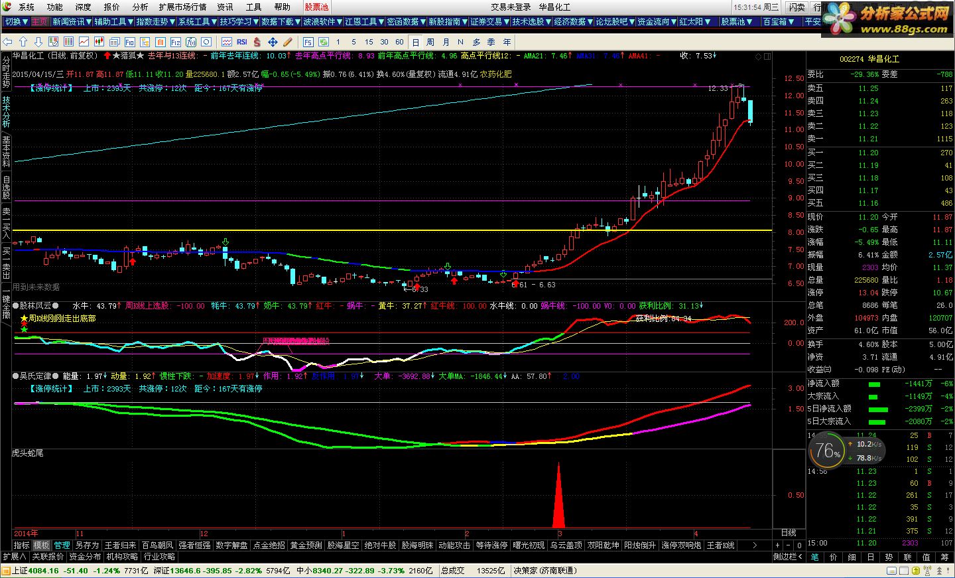The height and width of the screenshot is (578, 955).
Task: Open the 扩展市场行情 menu
Action: 182,7
